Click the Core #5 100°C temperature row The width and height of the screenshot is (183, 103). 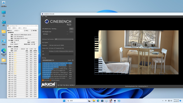click(x=23, y=62)
